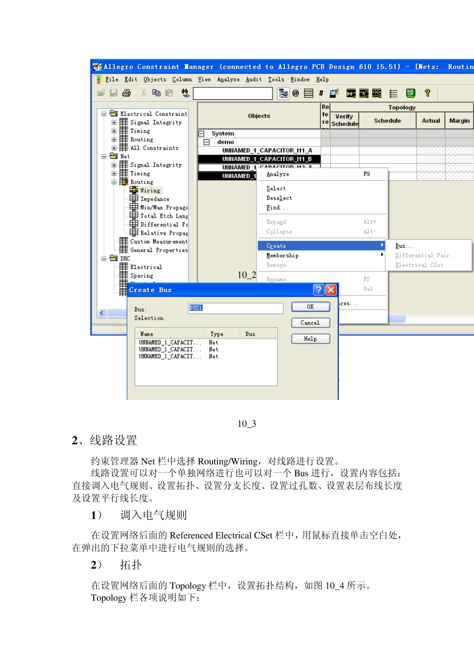Click the Print toolbar icon
The width and height of the screenshot is (474, 671).
(x=126, y=93)
